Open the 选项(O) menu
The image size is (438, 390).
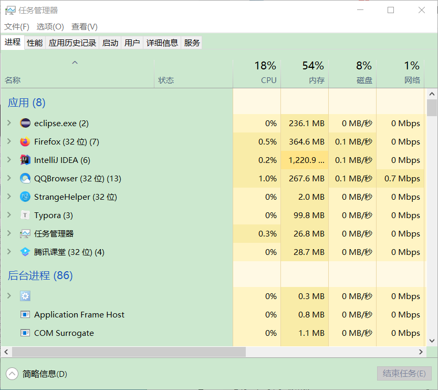coord(50,27)
